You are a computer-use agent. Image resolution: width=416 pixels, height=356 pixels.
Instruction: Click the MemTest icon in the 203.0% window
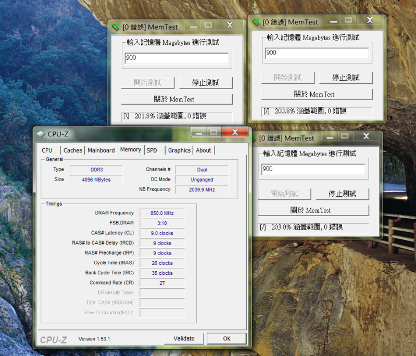point(254,138)
